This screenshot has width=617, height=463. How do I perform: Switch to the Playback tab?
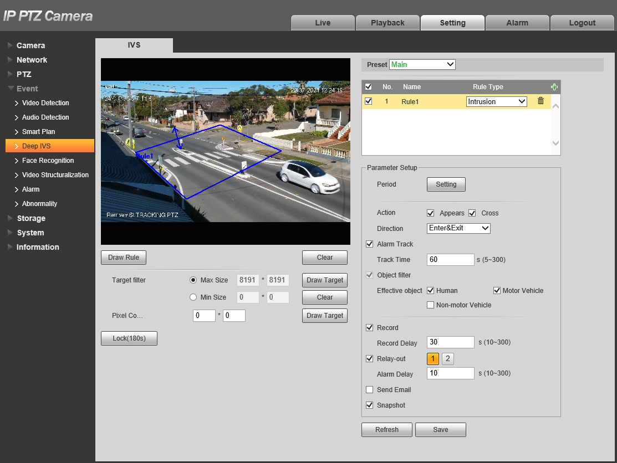tap(387, 23)
